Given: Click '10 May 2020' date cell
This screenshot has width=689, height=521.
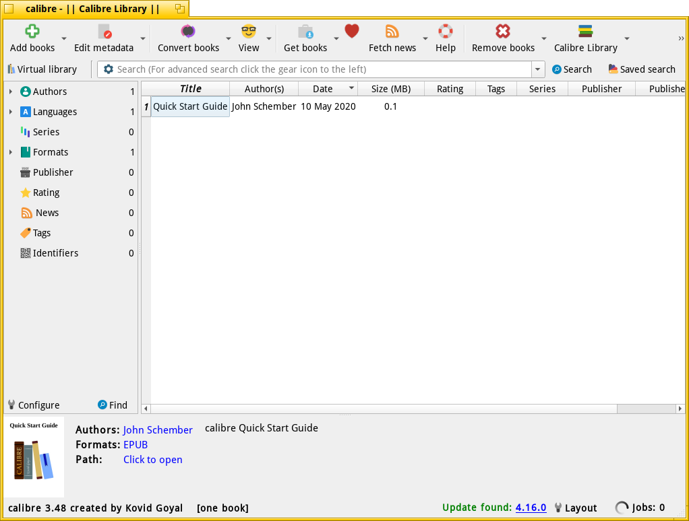Looking at the screenshot, I should pyautogui.click(x=328, y=106).
